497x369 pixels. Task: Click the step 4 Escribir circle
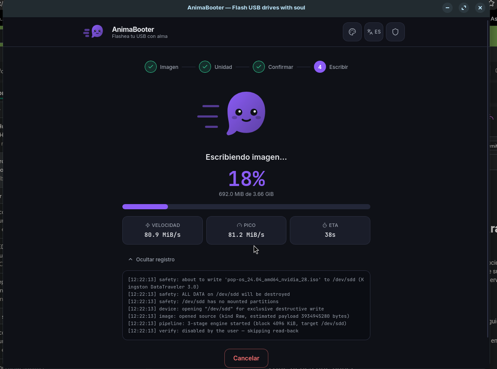point(320,67)
